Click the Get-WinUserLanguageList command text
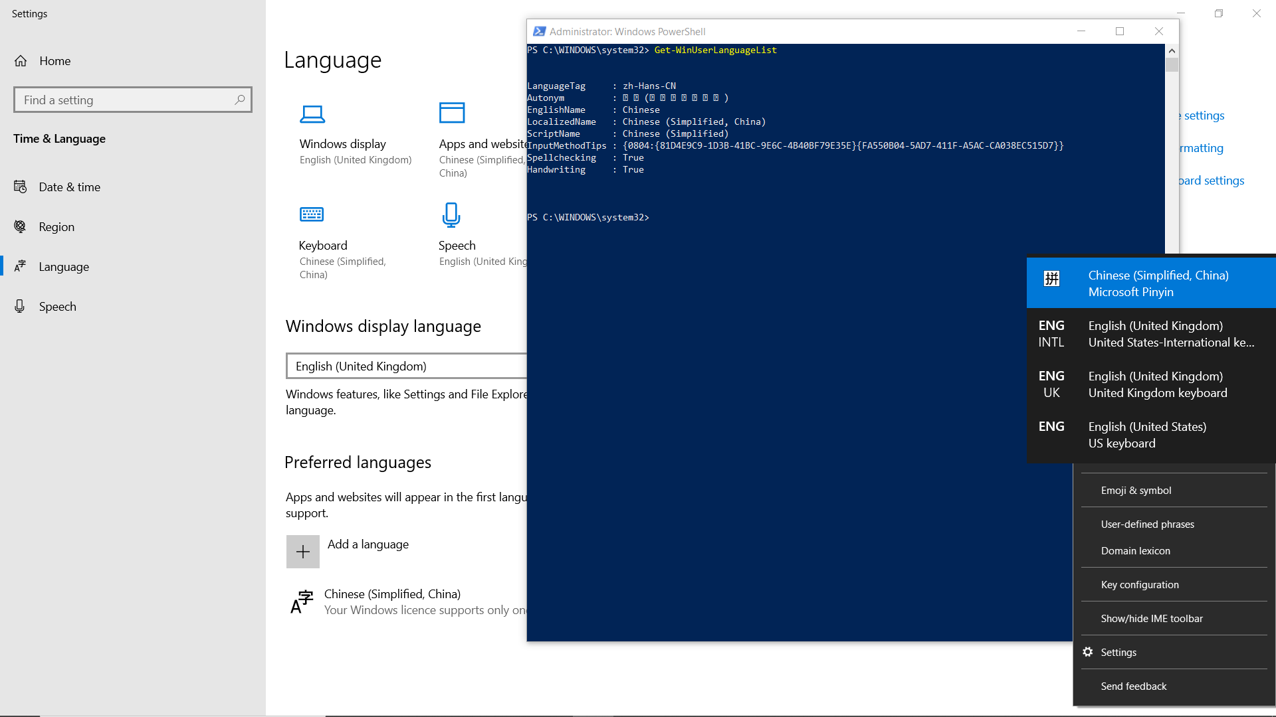 (x=715, y=50)
